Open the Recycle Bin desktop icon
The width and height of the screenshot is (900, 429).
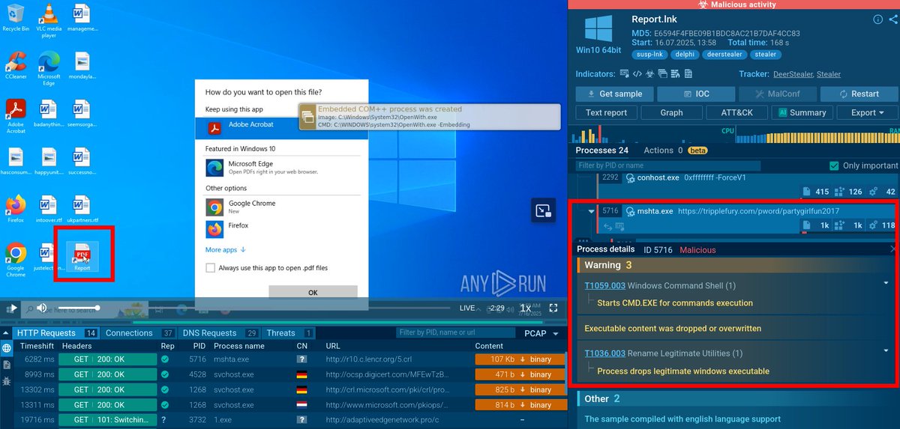16,16
